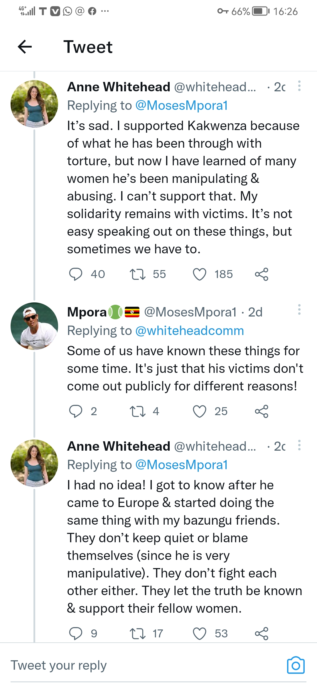Tap the Tweet title in the header
The height and width of the screenshot is (687, 317).
[x=88, y=47]
